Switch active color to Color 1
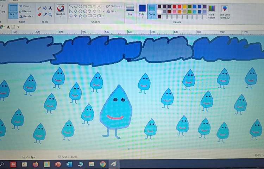264x169 pixels. [x=142, y=10]
